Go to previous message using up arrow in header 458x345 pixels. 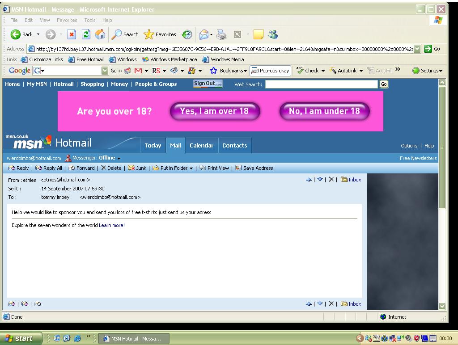[309, 180]
